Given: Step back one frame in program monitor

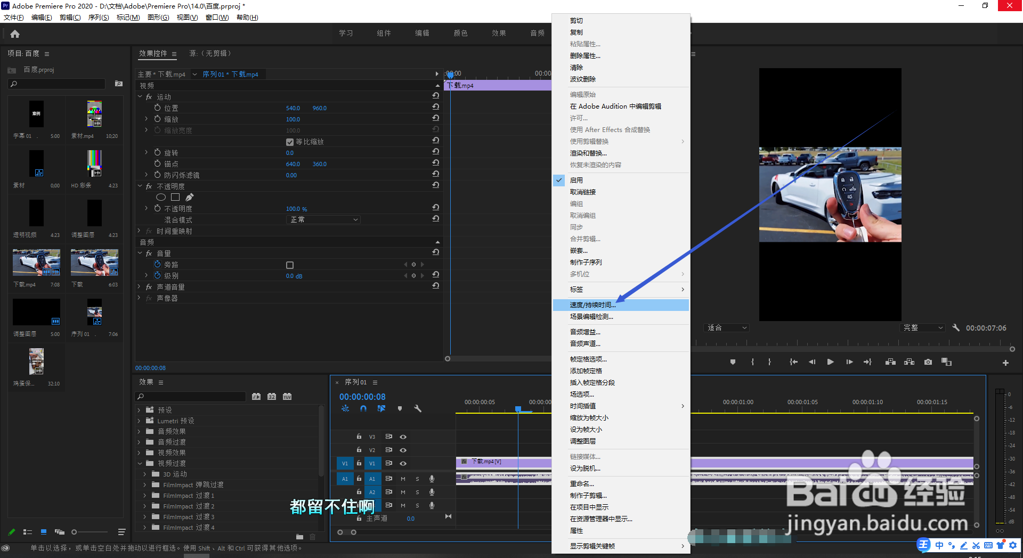Looking at the screenshot, I should [812, 362].
